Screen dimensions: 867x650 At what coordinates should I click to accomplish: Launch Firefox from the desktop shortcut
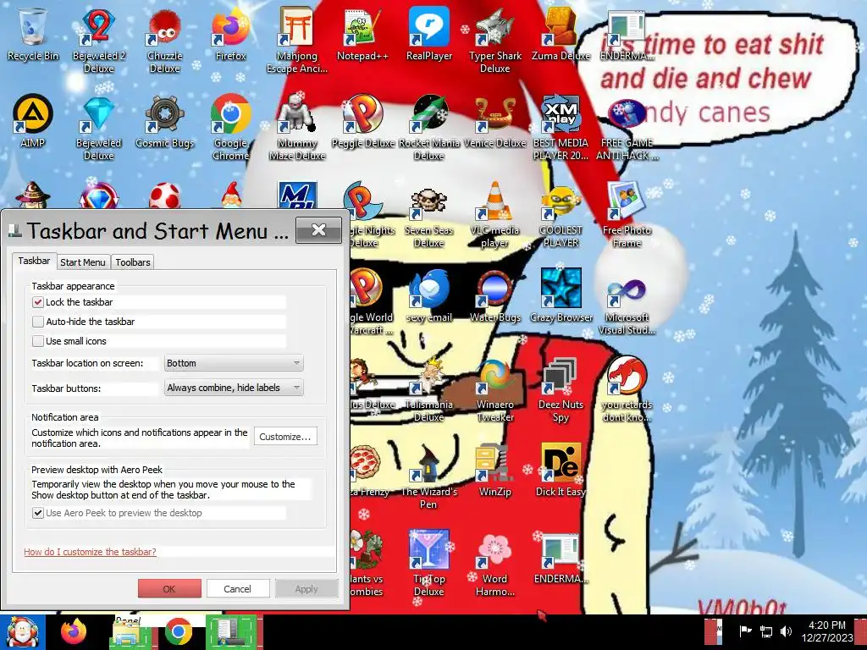tap(230, 34)
